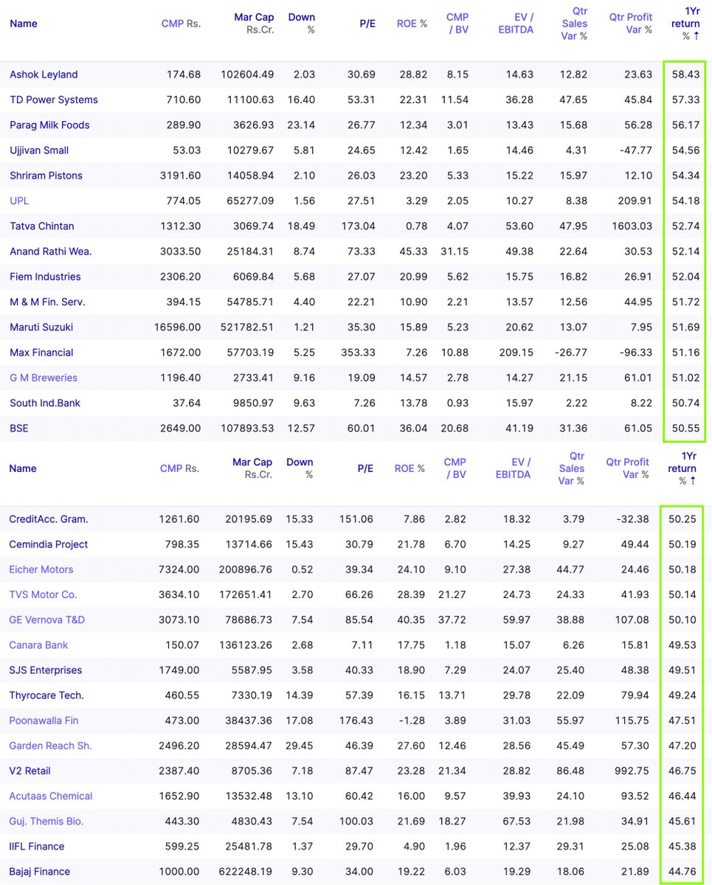
Task: Open the M & M Fin. Serv. link
Action: click(x=47, y=302)
